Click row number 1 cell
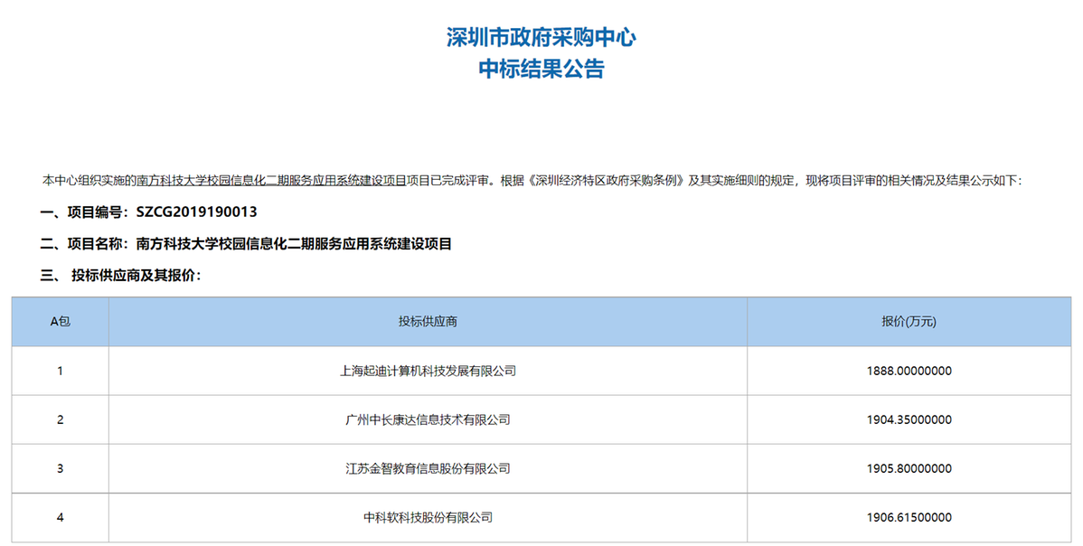The width and height of the screenshot is (1083, 546). point(60,371)
